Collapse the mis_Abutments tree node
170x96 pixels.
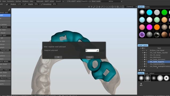click(141, 57)
